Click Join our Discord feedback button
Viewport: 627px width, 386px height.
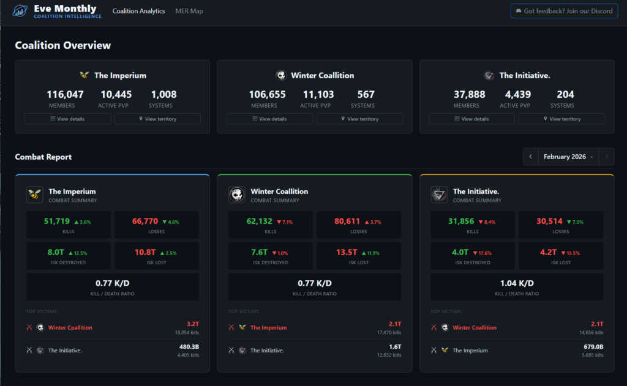click(563, 11)
